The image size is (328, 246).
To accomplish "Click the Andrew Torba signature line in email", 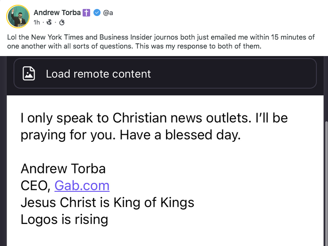I will 63,168.
